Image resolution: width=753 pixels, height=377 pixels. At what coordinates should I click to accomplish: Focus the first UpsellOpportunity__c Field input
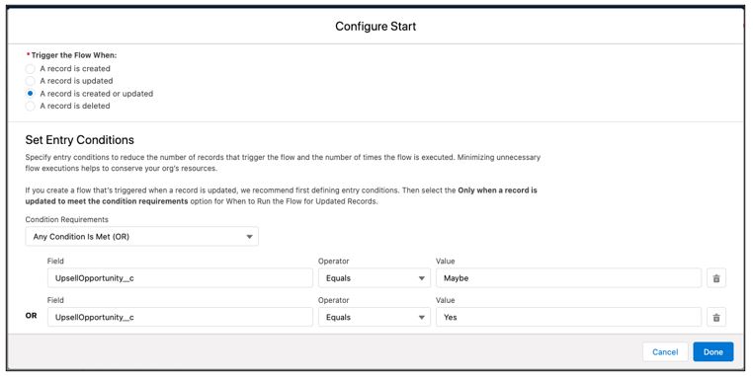180,278
